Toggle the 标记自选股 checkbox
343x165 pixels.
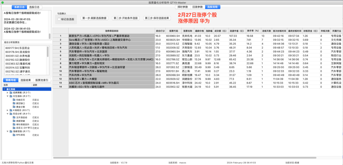point(59,19)
